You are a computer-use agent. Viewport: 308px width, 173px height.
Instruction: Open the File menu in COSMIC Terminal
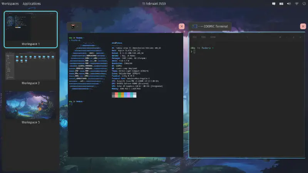(x=195, y=37)
